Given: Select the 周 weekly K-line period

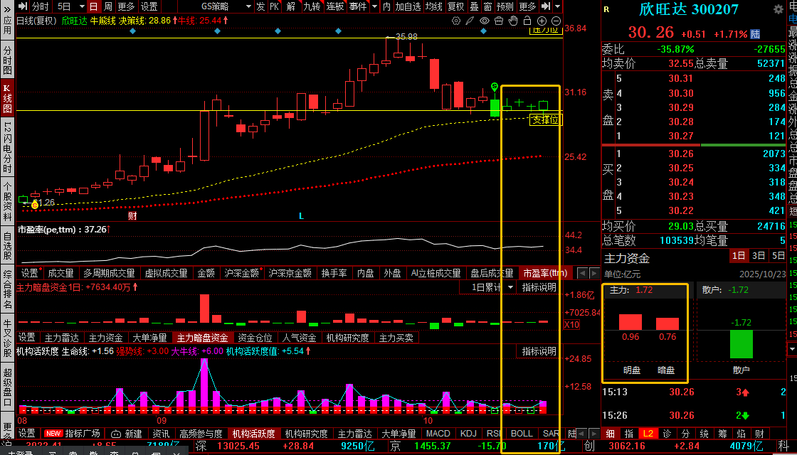Looking at the screenshot, I should [107, 6].
